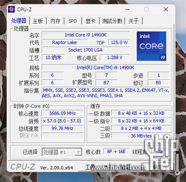Go to the 显卡 tab
This screenshot has width=186, height=182.
tap(90, 21)
